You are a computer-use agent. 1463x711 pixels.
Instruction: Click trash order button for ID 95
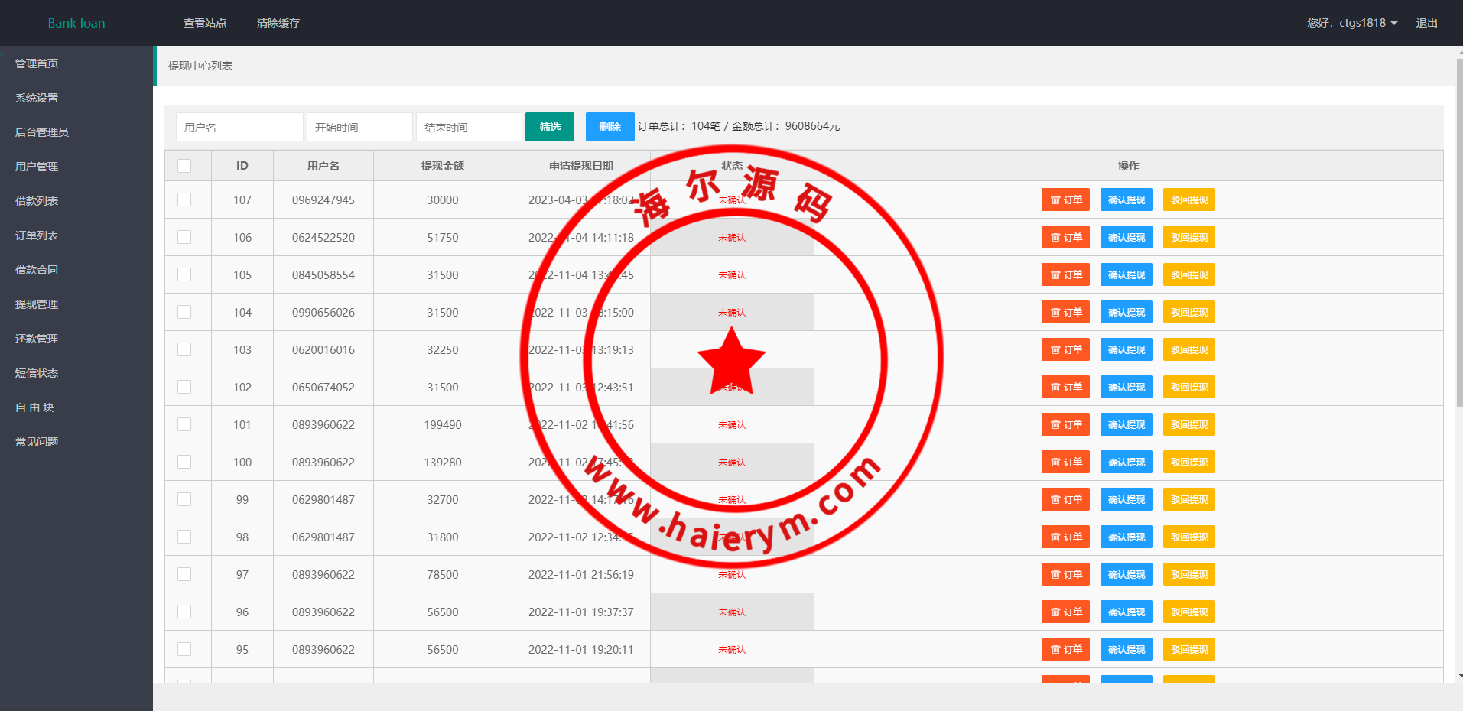pyautogui.click(x=1065, y=650)
